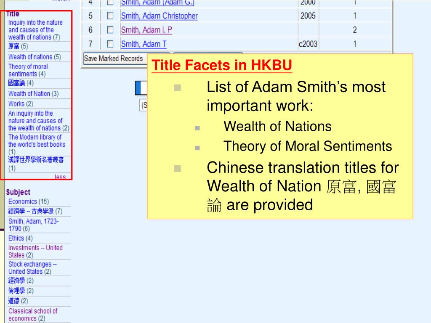Open the Smith, Adam T link
Screen dimensions: 431x323
click(x=144, y=44)
